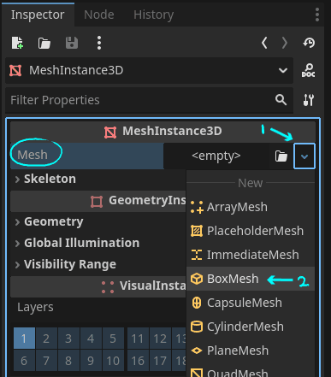
Task: Toggle render layer 17
Action: click(x=160, y=361)
